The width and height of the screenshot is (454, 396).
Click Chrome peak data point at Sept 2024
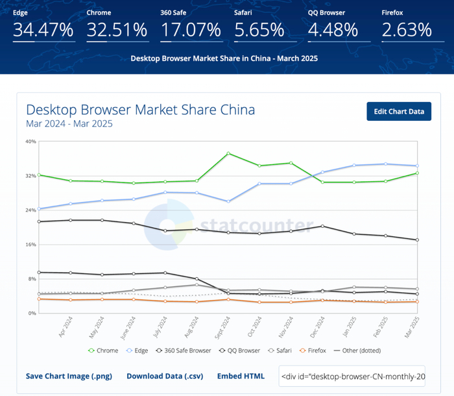[228, 153]
